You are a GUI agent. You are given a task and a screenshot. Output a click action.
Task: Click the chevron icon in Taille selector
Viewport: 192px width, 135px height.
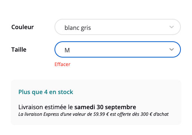click(x=172, y=49)
